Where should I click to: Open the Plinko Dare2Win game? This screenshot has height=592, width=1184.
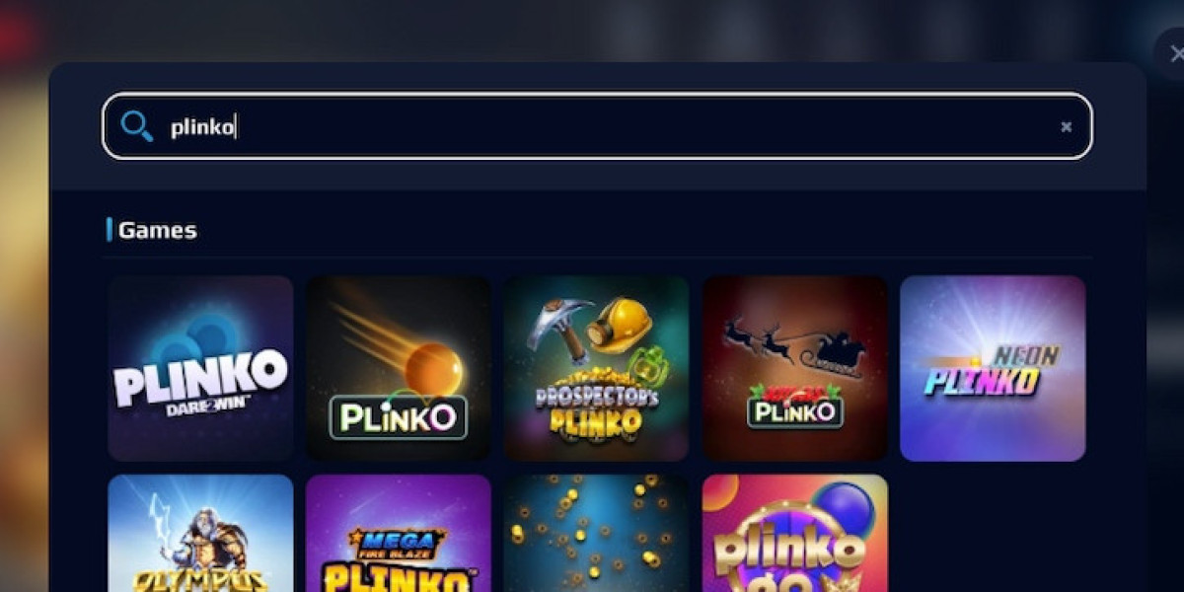coord(200,368)
